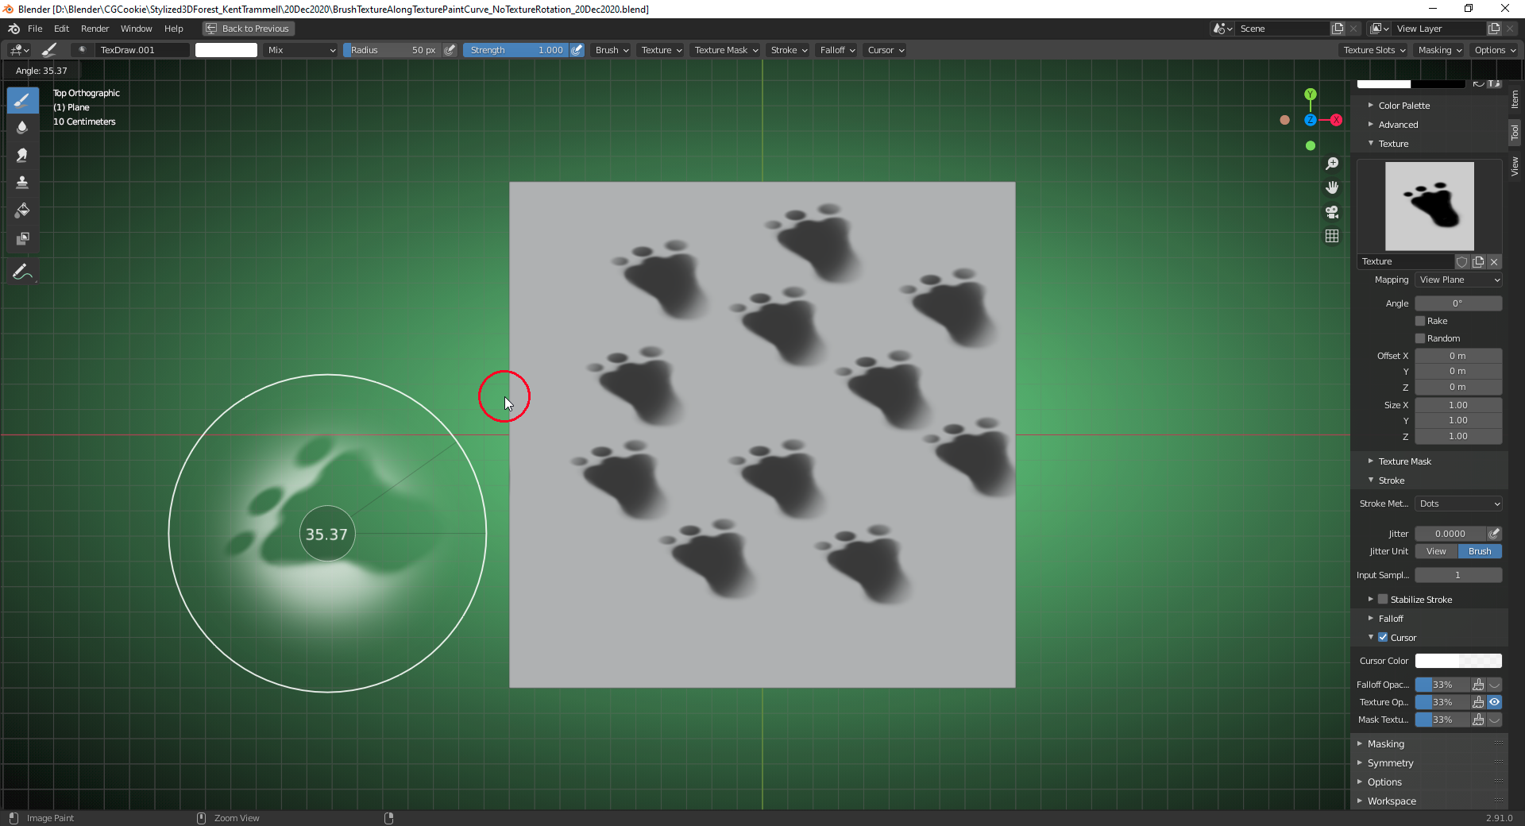The width and height of the screenshot is (1525, 826).
Task: Toggle the camera view icon
Action: tap(1332, 212)
